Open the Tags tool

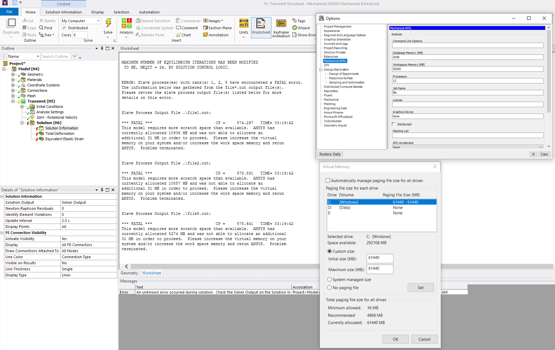coord(299,21)
